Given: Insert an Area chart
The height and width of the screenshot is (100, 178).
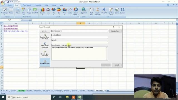Looking at the screenshot, I should tap(65, 11).
